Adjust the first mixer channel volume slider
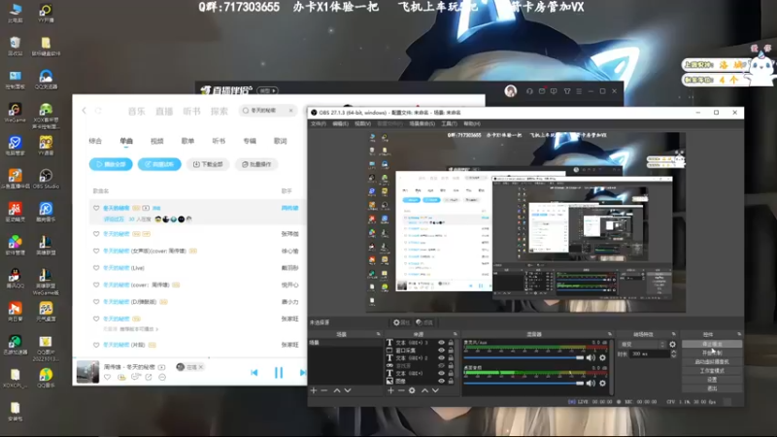The image size is (777, 437). [524, 357]
